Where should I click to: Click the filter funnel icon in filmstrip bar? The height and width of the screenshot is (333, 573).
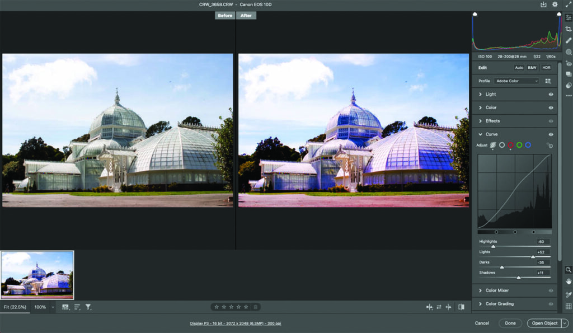(x=88, y=307)
